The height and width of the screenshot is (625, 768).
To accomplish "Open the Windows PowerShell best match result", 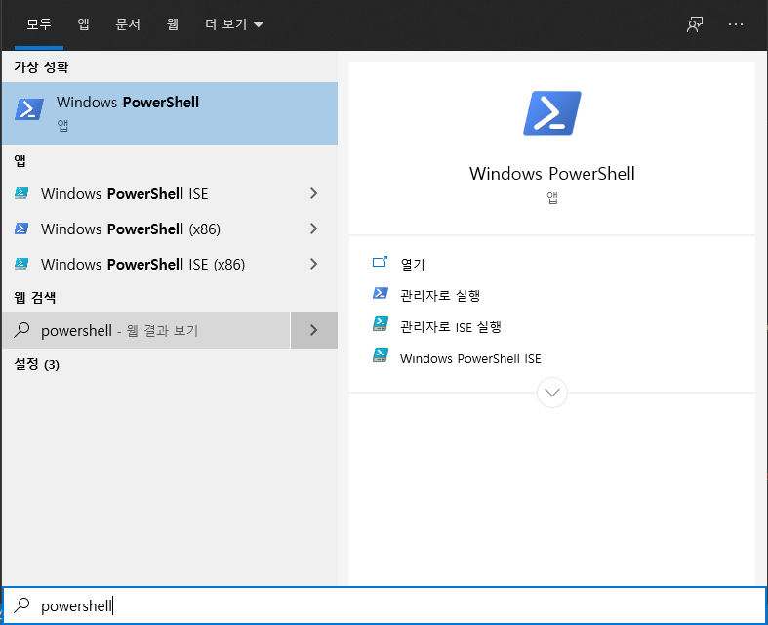I will 170,113.
